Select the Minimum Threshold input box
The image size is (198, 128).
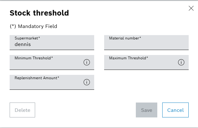tap(47, 64)
